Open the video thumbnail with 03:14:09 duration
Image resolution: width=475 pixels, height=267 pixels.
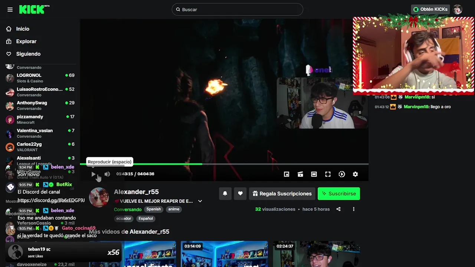224,254
